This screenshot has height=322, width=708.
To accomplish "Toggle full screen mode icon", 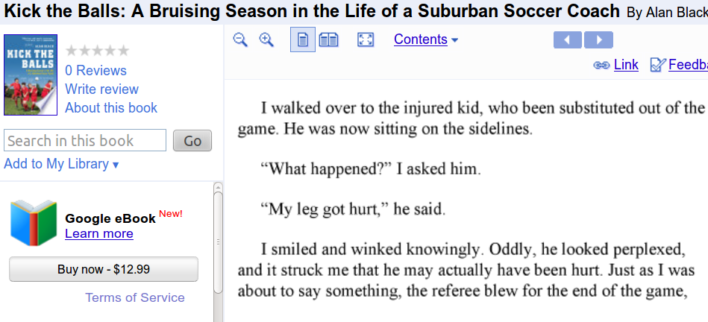I will 365,40.
